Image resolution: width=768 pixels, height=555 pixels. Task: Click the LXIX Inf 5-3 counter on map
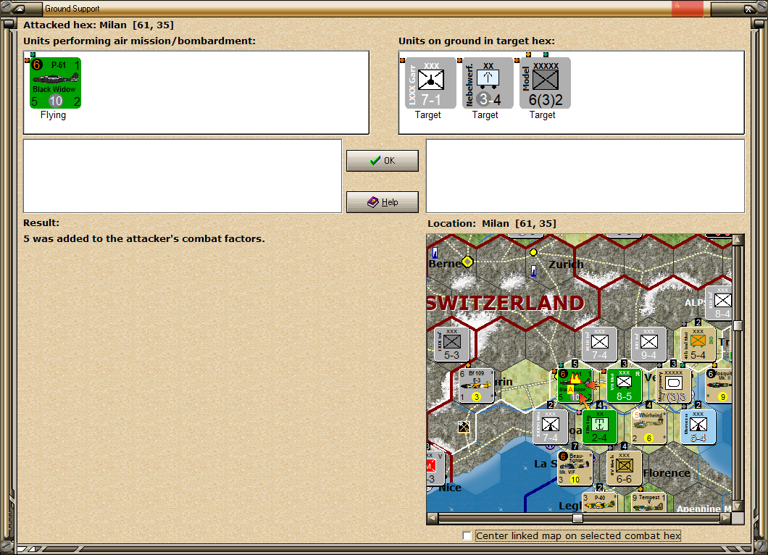[451, 344]
